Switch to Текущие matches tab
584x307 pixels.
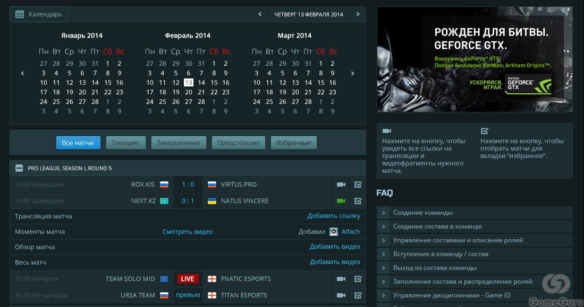pos(125,143)
